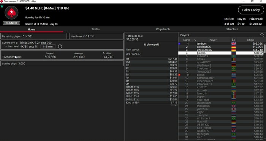The width and height of the screenshot is (266, 141).
Task: Open the Poker Lobby button
Action: tap(251, 10)
